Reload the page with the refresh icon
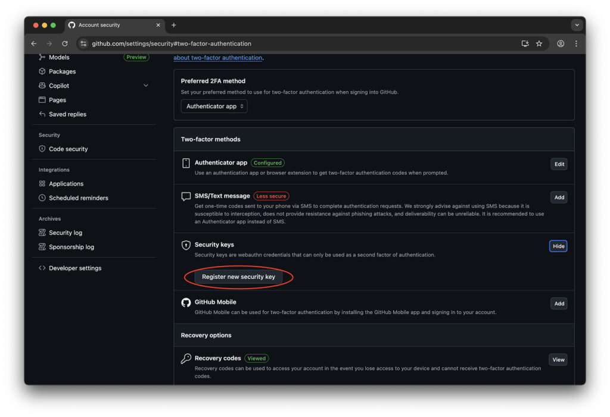The width and height of the screenshot is (610, 417). (x=65, y=43)
